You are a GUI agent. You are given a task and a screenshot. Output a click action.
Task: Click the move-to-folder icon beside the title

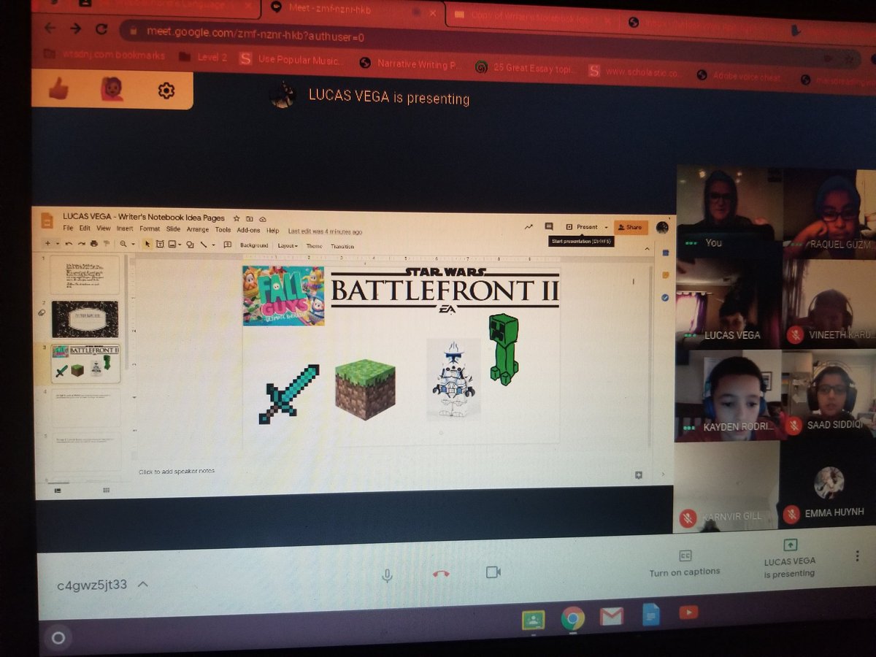point(249,218)
